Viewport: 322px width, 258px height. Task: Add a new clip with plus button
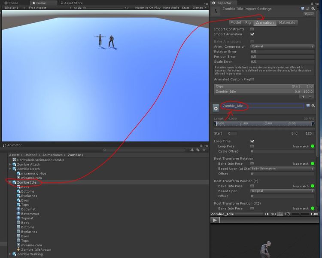coord(303,97)
